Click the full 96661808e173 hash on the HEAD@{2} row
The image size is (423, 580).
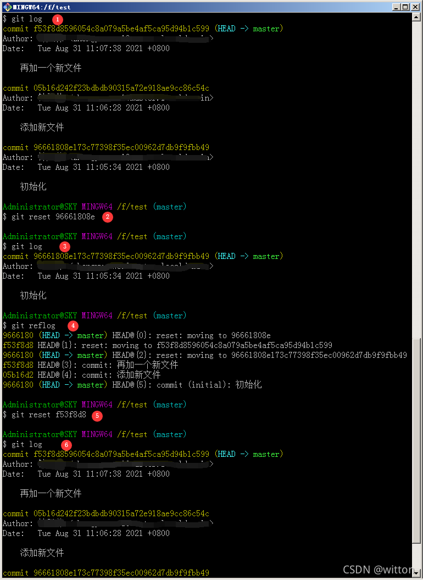[x=319, y=356]
